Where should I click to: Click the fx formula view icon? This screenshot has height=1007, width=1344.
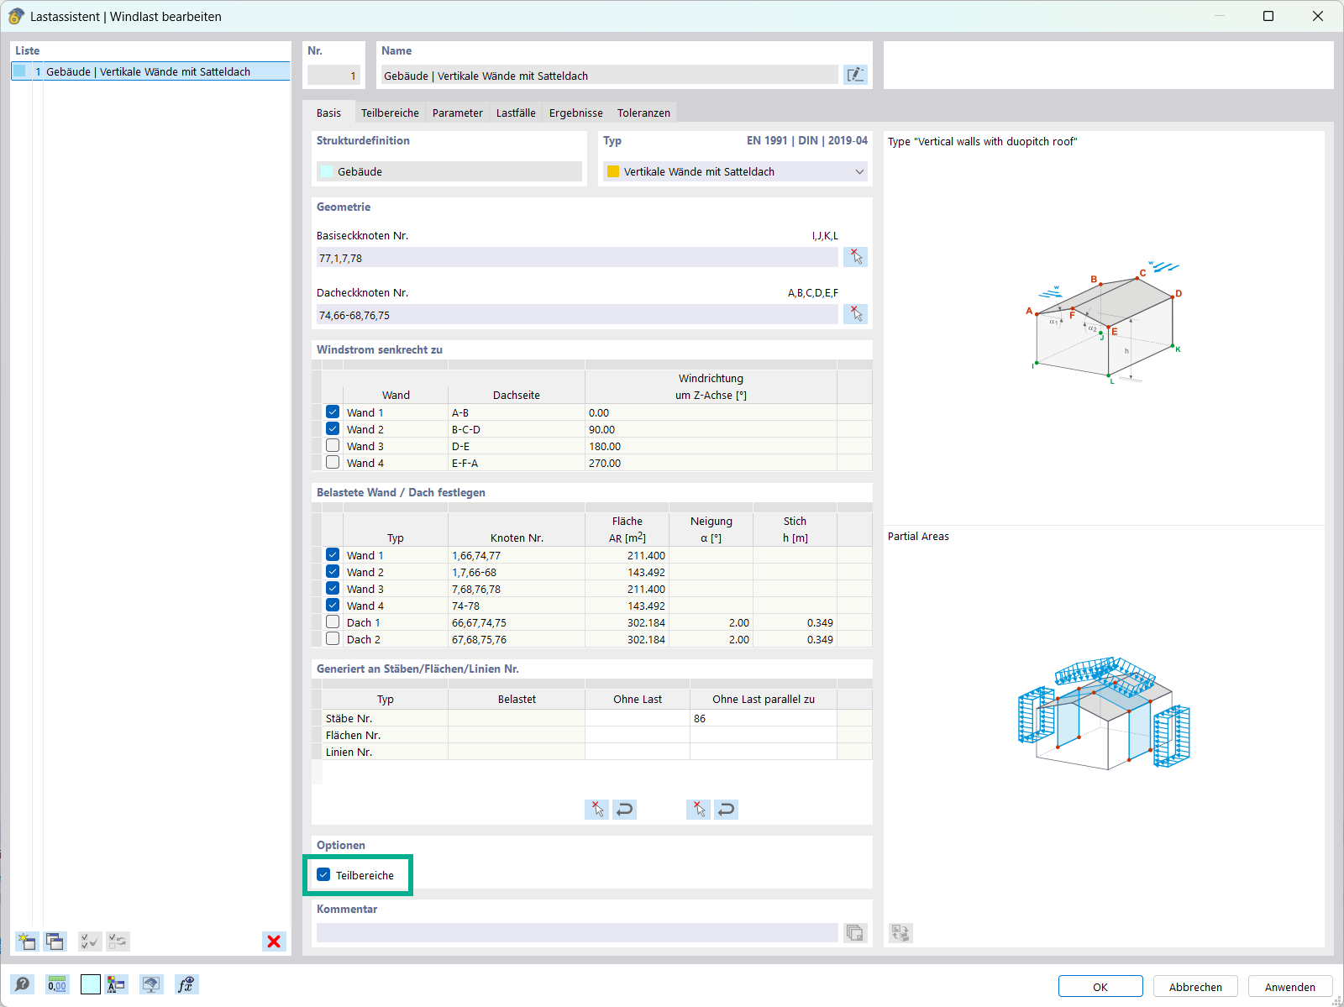(x=186, y=984)
